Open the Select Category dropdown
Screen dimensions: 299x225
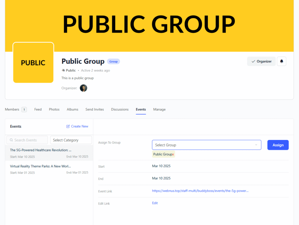click(x=71, y=140)
